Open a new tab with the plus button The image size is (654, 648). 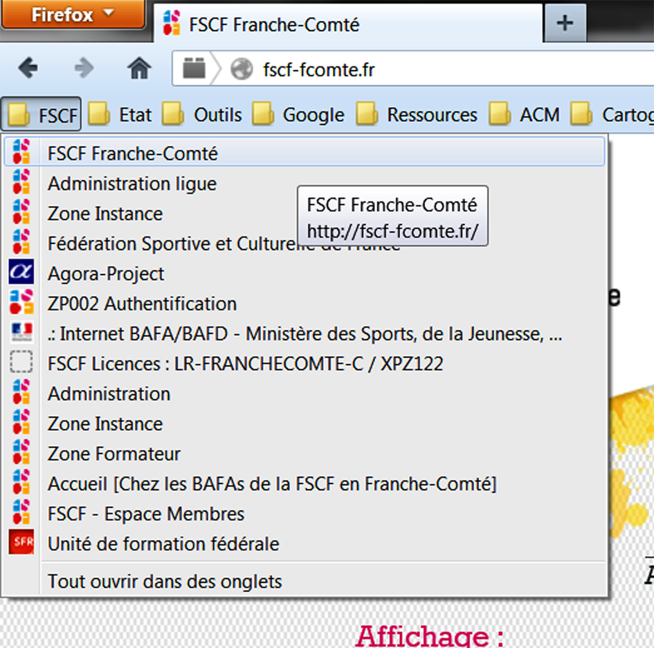click(x=565, y=23)
